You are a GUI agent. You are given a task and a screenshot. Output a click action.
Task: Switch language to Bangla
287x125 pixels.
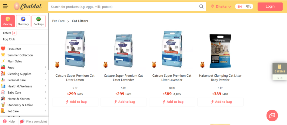pyautogui.click(x=248, y=7)
